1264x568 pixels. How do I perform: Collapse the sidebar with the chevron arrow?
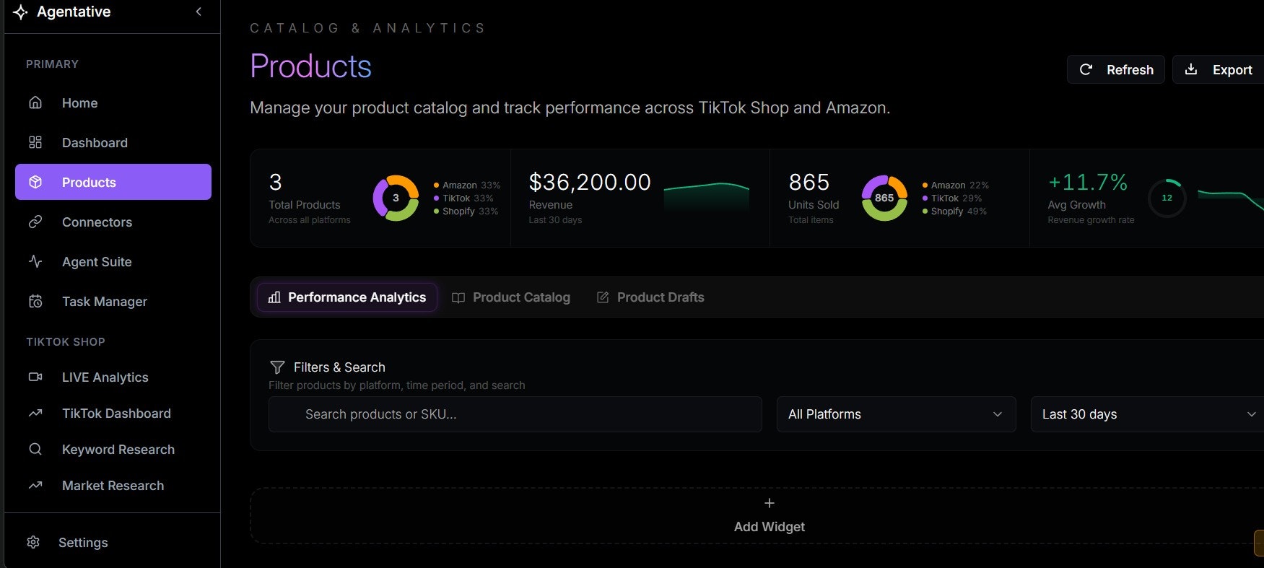[199, 12]
